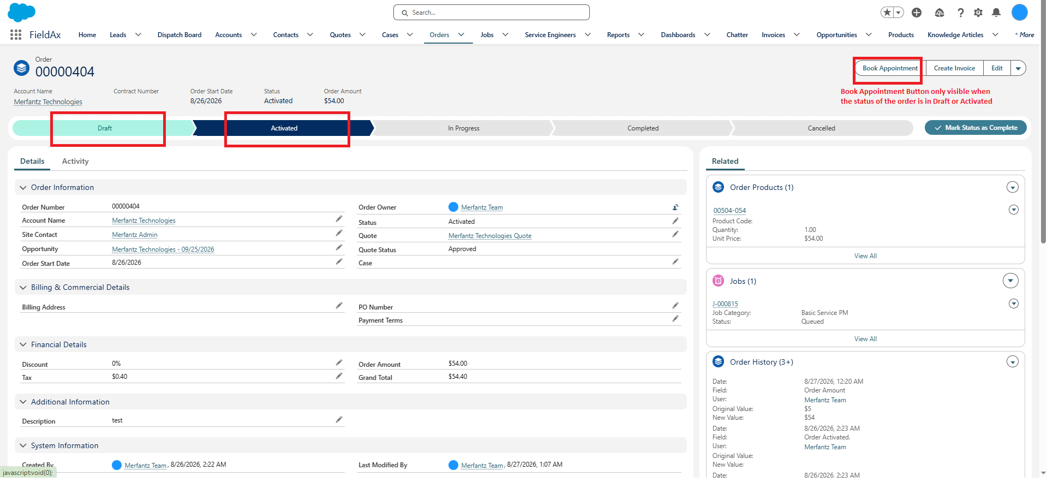Open the notifications bell
Screen dimensions: 1053x488
[x=996, y=13]
